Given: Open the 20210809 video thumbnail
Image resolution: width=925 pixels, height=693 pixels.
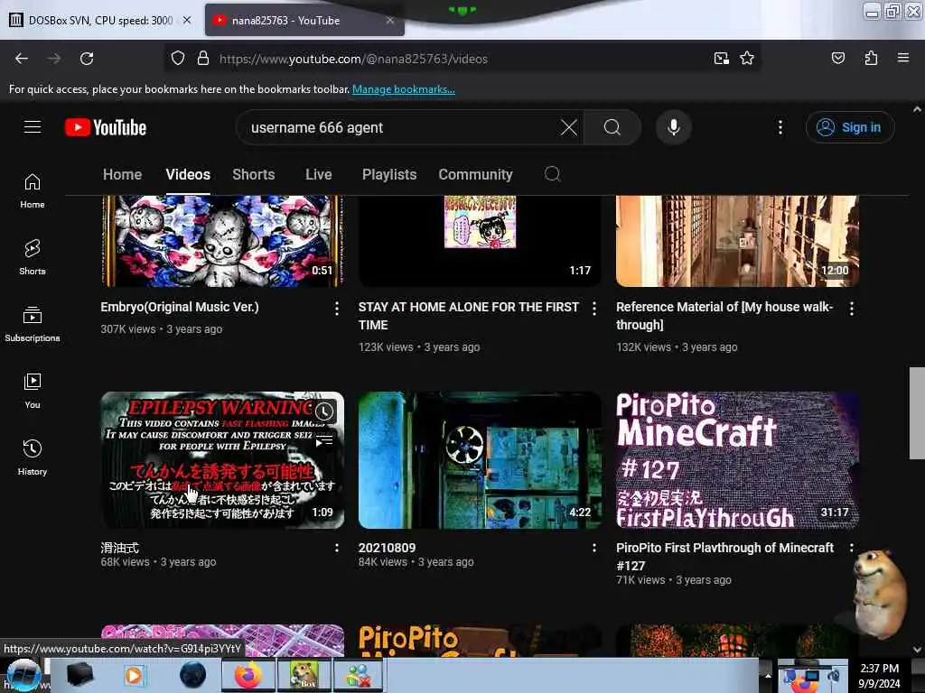Looking at the screenshot, I should click(481, 460).
